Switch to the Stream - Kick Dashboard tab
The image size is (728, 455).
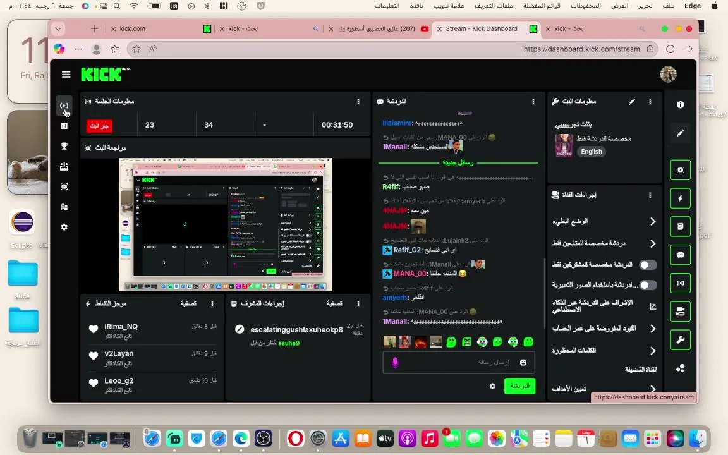point(485,29)
